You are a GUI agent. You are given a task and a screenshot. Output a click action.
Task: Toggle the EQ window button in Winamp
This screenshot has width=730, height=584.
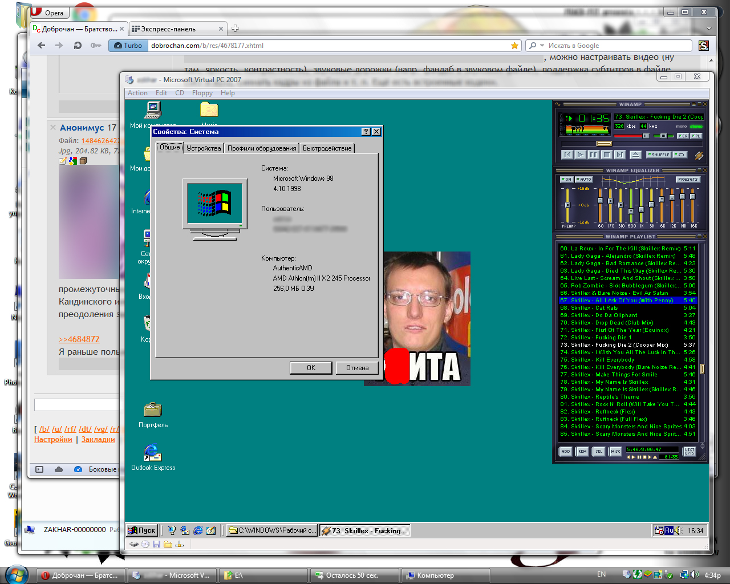[x=683, y=136]
